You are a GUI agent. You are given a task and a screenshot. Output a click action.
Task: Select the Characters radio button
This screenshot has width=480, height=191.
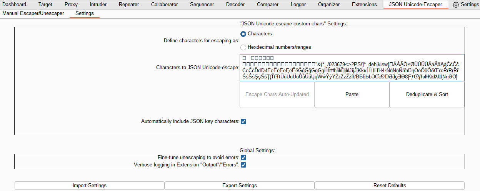coord(243,34)
